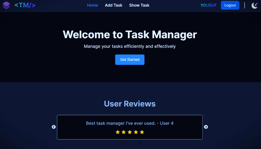Log out with the Logout button
Image resolution: width=261 pixels, height=149 pixels.
230,5
